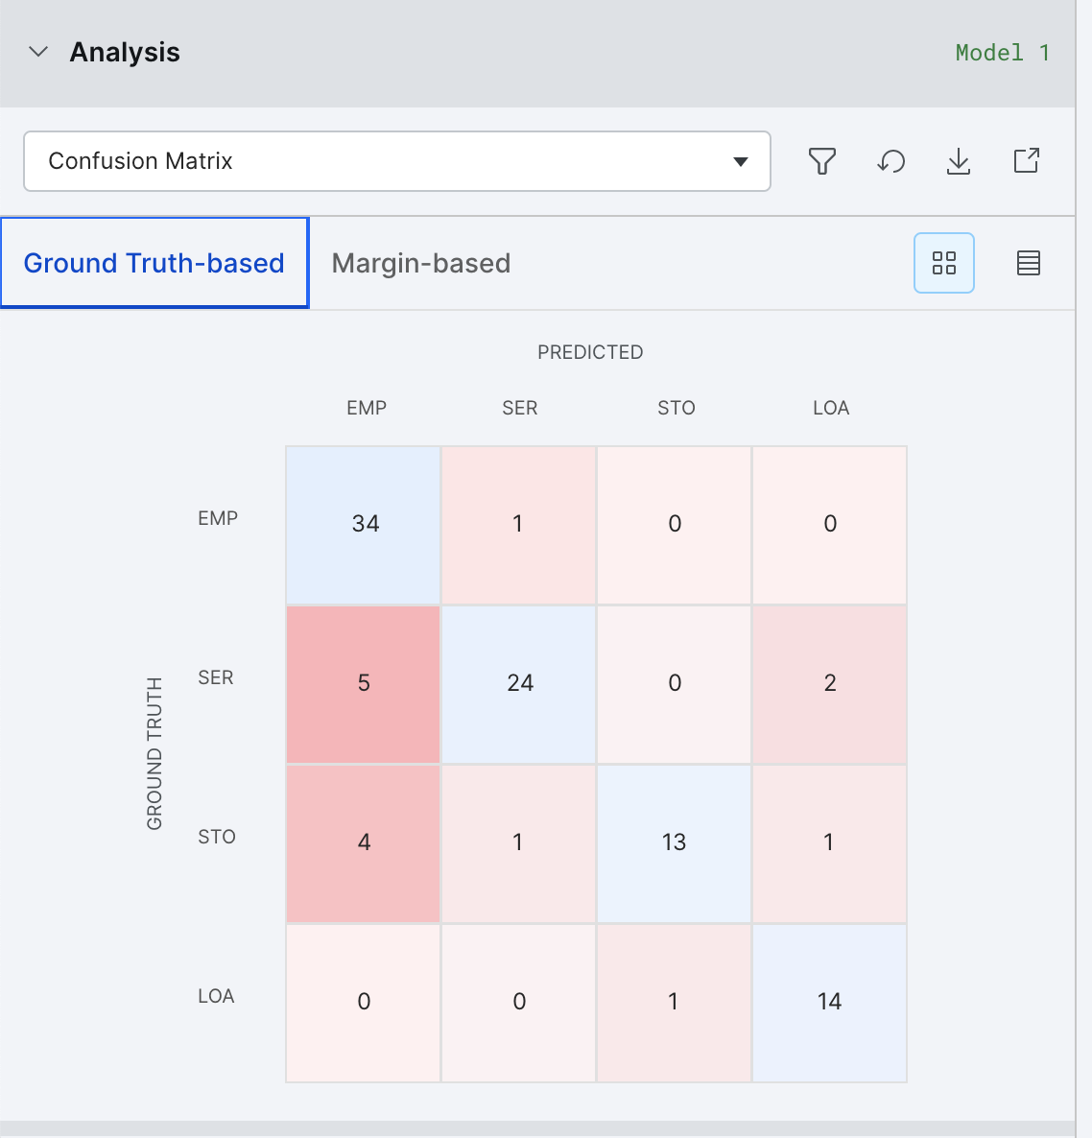
Task: Select cell STO truth, EMP predicted 4
Action: [x=364, y=843]
